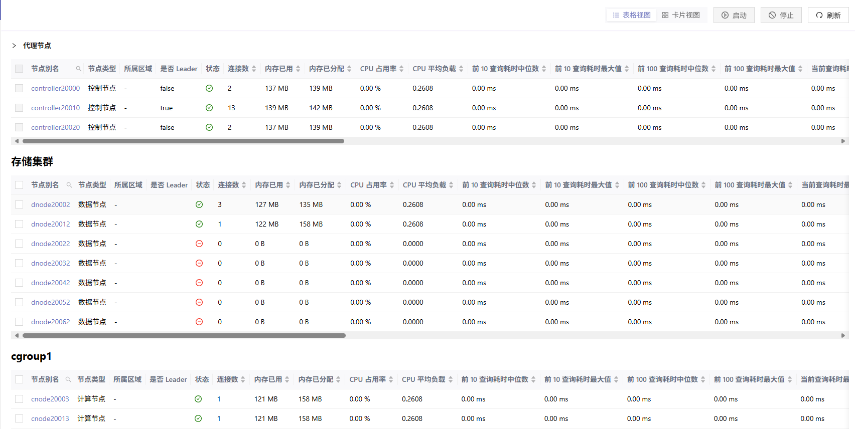Click the running status icon of controller20010
The width and height of the screenshot is (855, 429).
209,108
